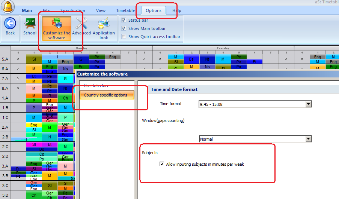The image size is (339, 199).
Task: Uncheck Show Main toolbar checkbox
Action: pos(124,28)
